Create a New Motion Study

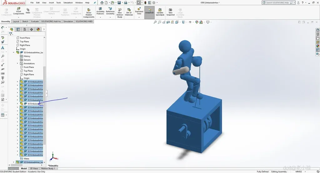[120, 13]
